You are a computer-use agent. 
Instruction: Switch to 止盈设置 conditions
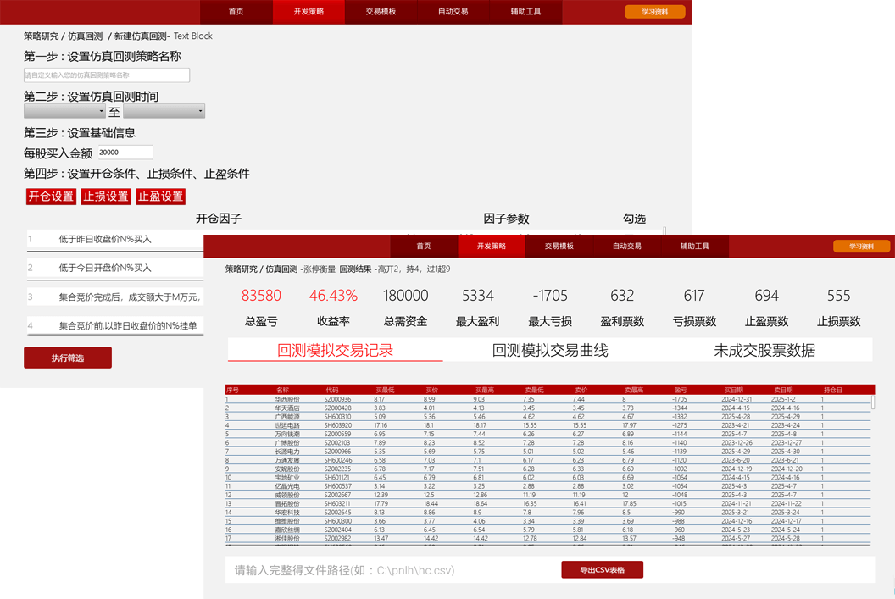click(160, 197)
